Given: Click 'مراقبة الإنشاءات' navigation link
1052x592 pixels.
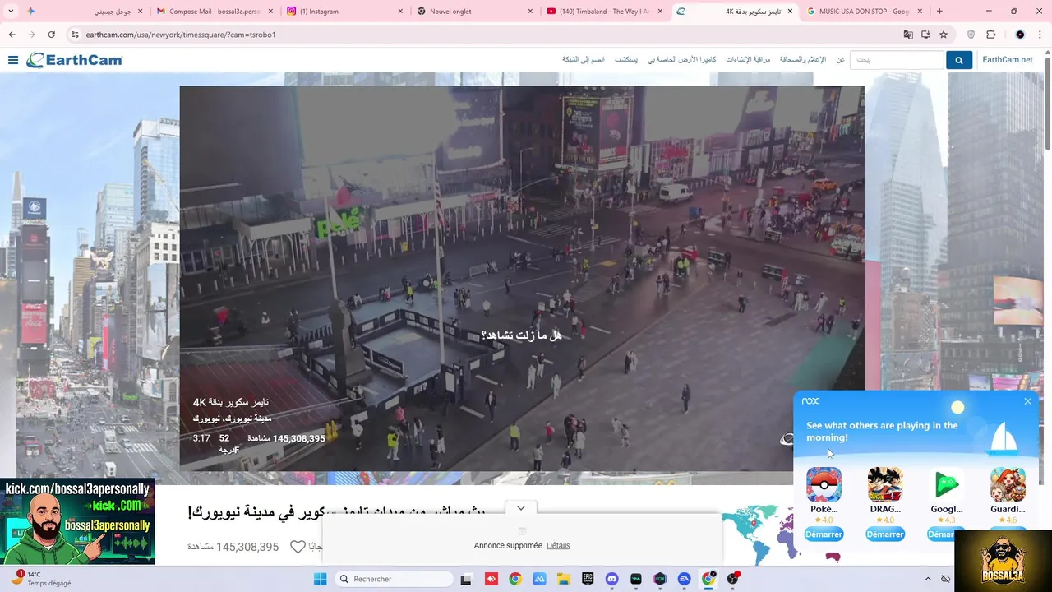Looking at the screenshot, I should (x=748, y=60).
